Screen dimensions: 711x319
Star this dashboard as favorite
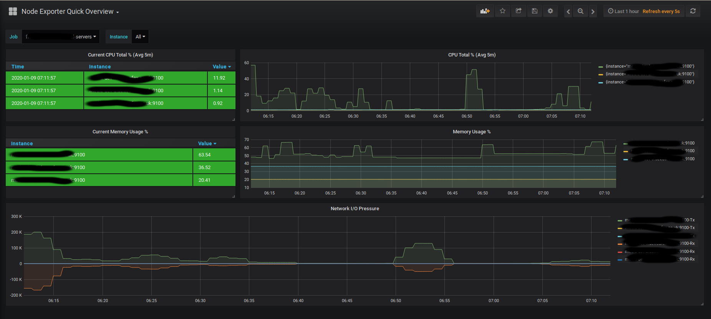click(x=502, y=11)
